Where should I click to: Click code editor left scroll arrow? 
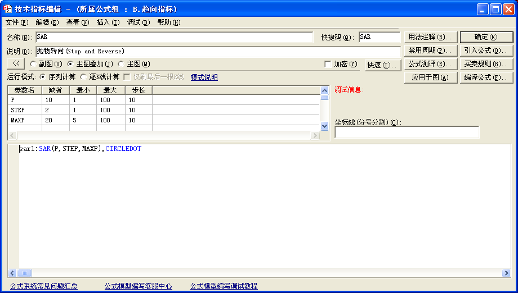12,273
